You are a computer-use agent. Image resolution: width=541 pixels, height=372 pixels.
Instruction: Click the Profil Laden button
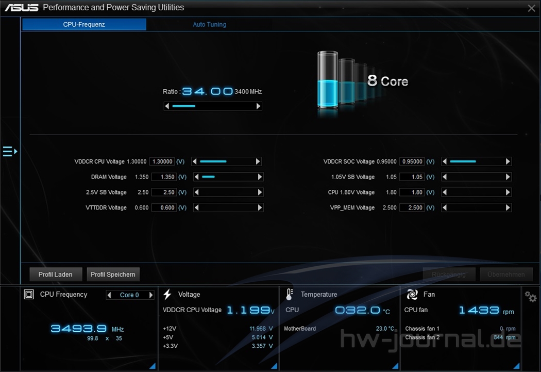pyautogui.click(x=56, y=274)
